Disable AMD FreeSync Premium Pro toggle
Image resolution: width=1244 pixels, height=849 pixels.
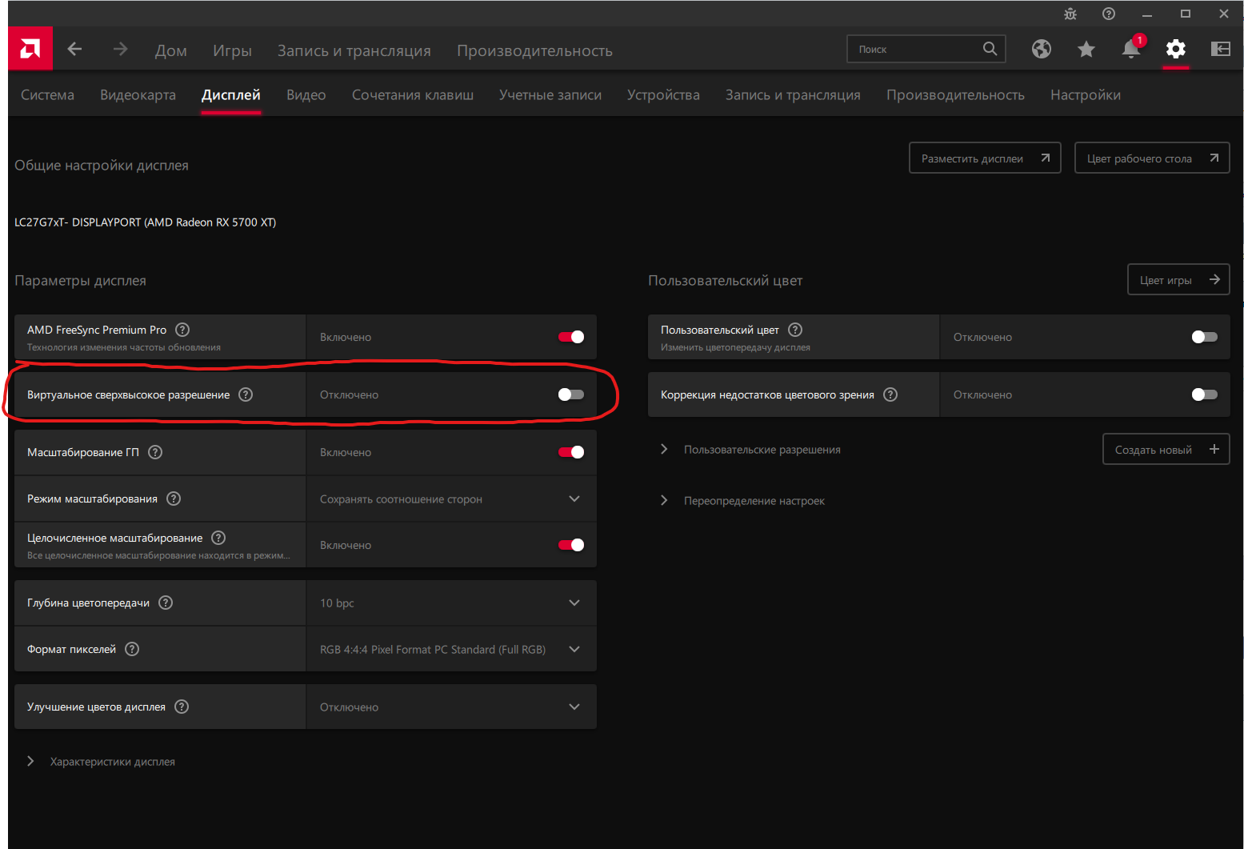click(571, 337)
